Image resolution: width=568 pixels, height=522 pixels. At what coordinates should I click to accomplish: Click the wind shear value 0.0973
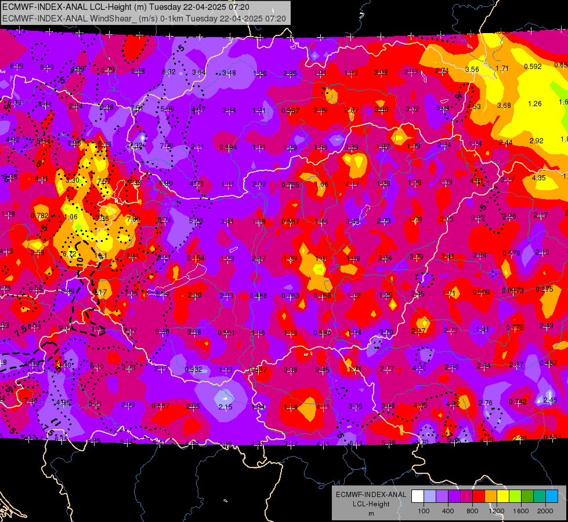coord(513,291)
